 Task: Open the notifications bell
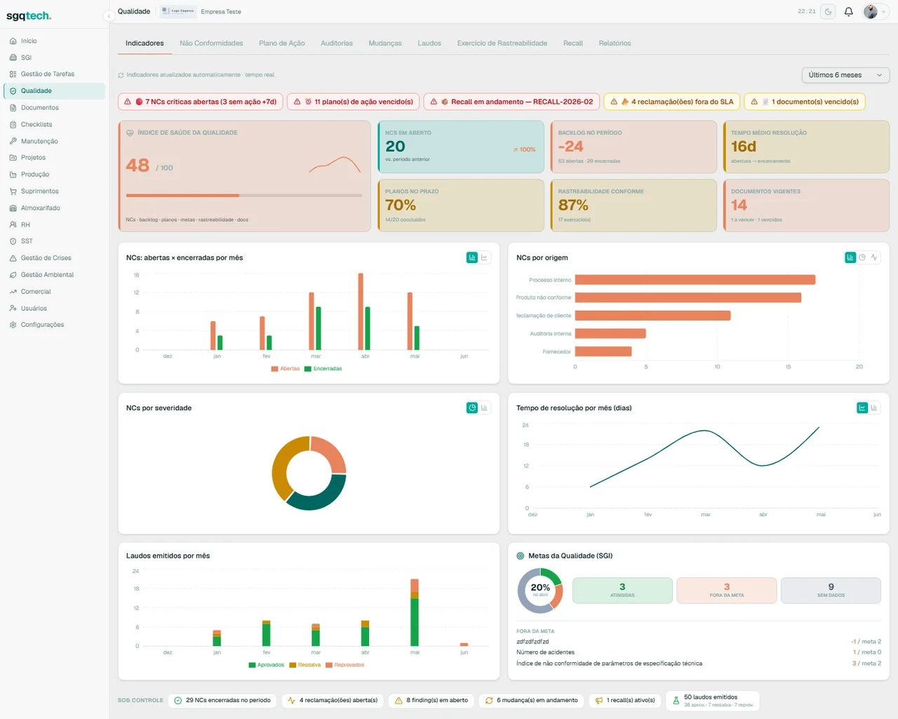pos(848,11)
